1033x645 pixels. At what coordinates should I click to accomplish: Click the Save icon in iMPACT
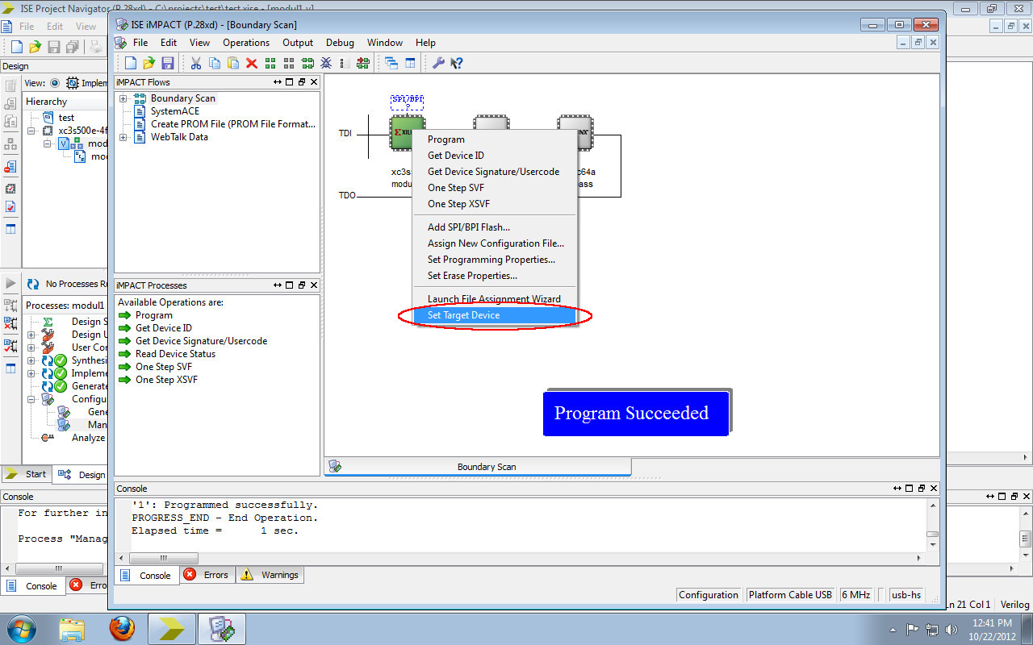point(167,63)
